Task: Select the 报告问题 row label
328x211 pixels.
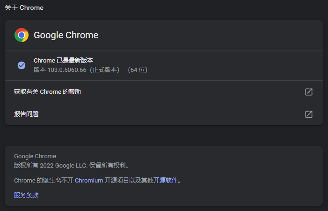Action: coord(26,114)
